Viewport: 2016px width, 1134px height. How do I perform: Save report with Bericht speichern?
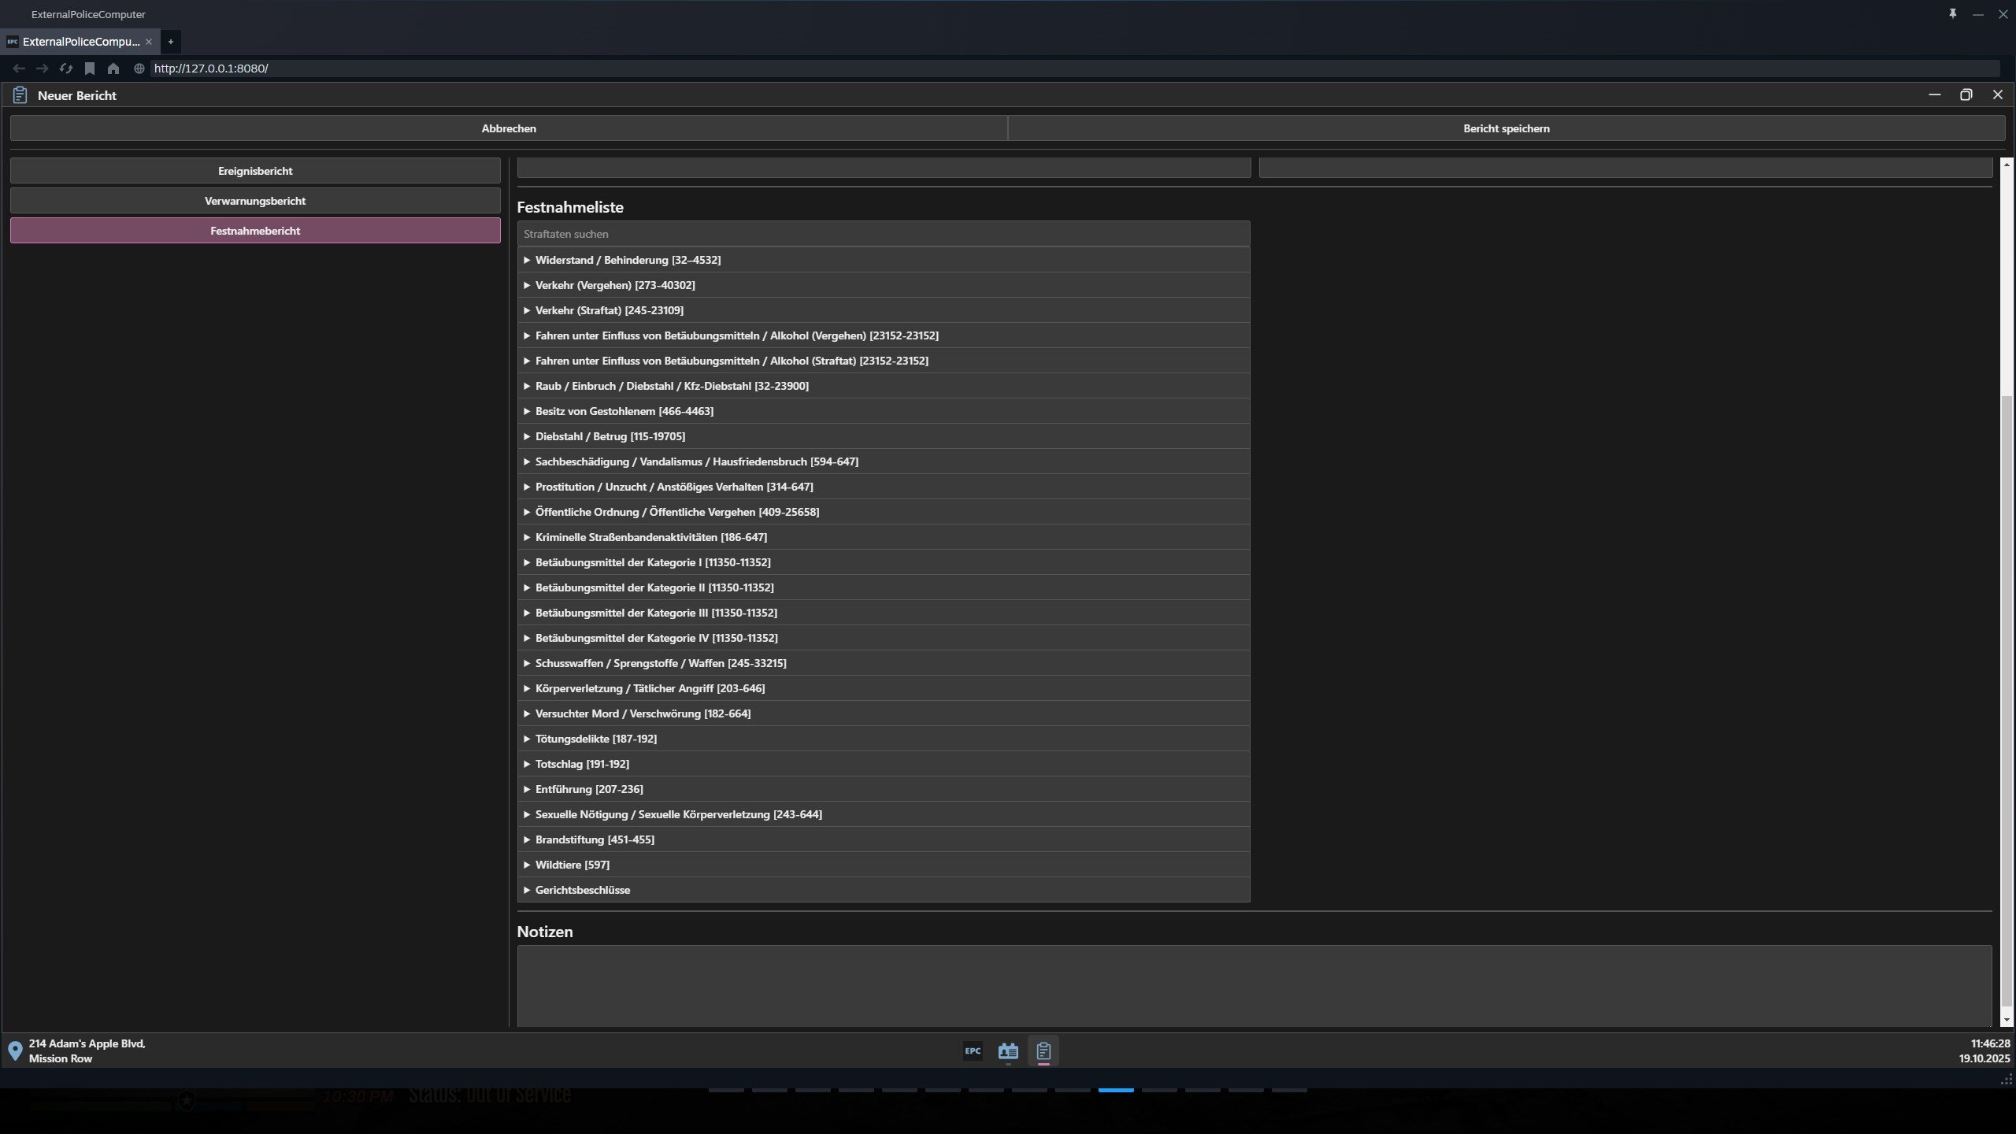pos(1506,128)
